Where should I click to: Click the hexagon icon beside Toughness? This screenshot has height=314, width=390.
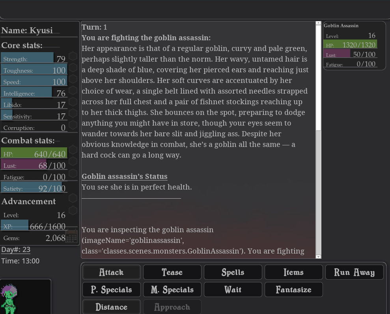(73, 68)
